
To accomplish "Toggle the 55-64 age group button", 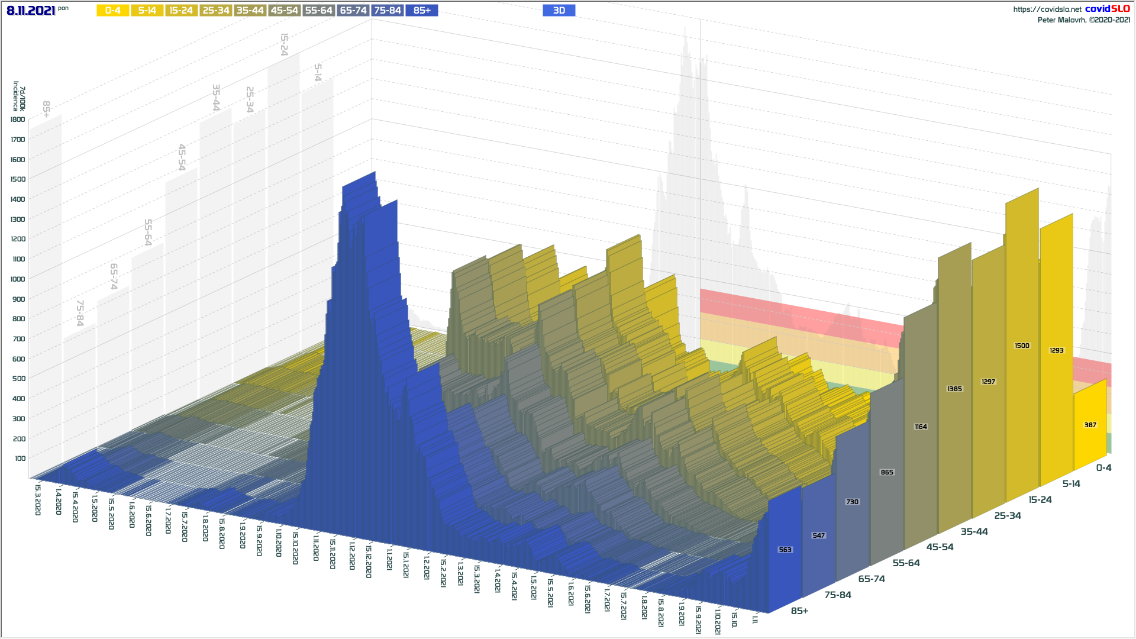I will click(x=318, y=11).
